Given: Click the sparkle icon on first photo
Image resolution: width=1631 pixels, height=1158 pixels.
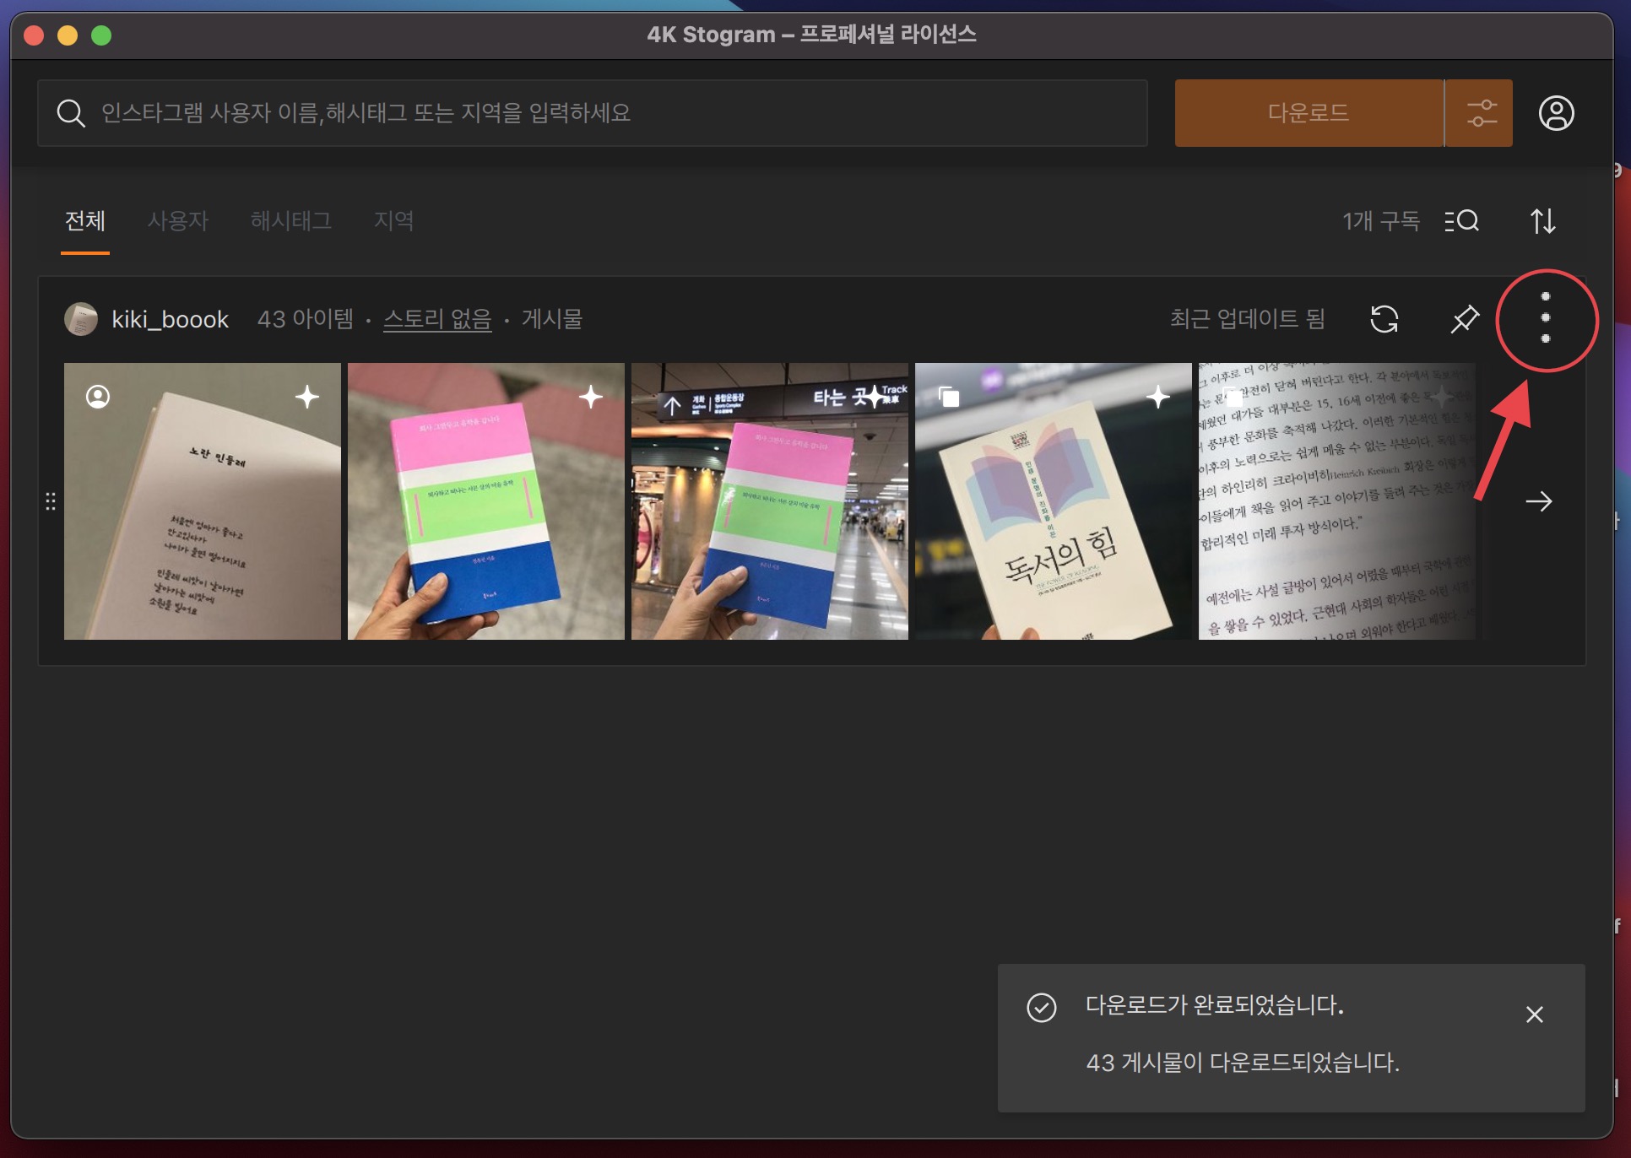Looking at the screenshot, I should [307, 397].
